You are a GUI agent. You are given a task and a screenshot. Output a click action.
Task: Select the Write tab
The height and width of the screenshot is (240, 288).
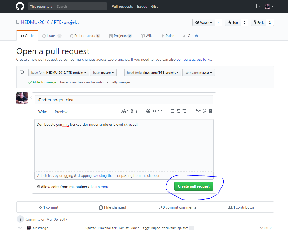pyautogui.click(x=43, y=112)
